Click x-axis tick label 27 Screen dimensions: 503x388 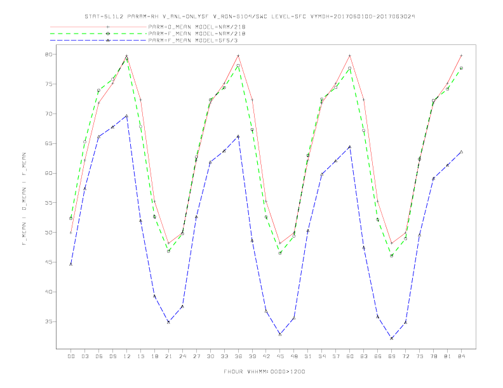coord(196,356)
